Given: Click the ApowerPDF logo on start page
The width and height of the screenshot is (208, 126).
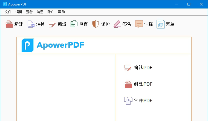Looking at the screenshot, I should 53,45.
